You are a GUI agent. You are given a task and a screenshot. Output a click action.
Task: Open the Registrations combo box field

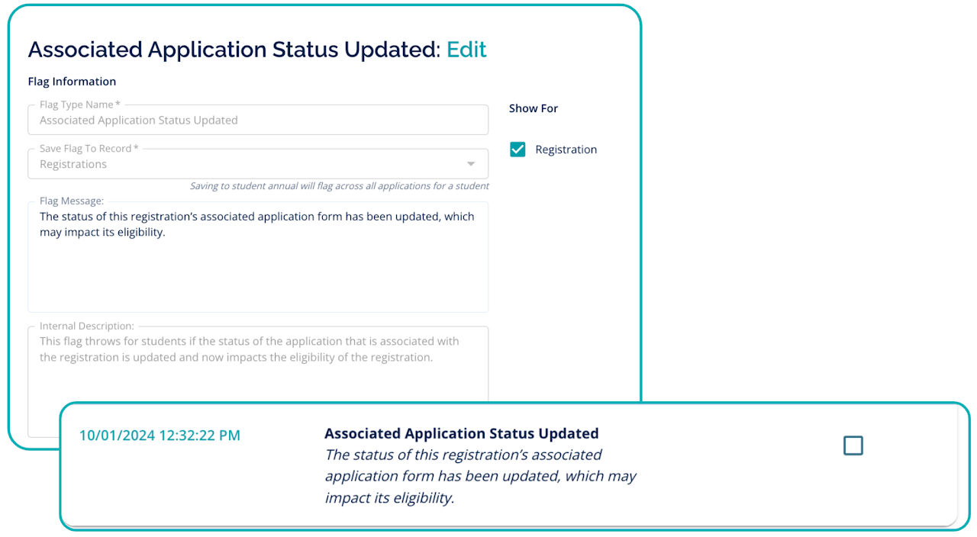tap(244, 164)
